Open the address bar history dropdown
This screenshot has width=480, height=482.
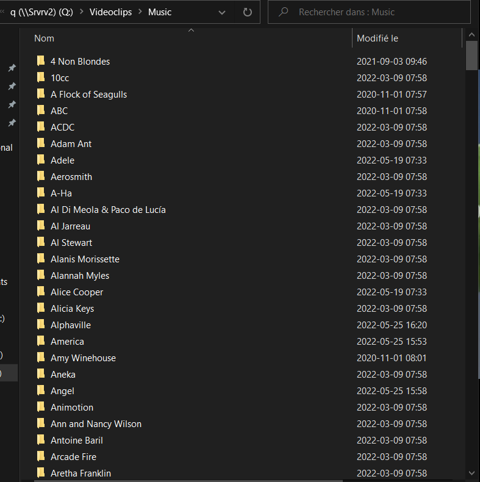(222, 12)
